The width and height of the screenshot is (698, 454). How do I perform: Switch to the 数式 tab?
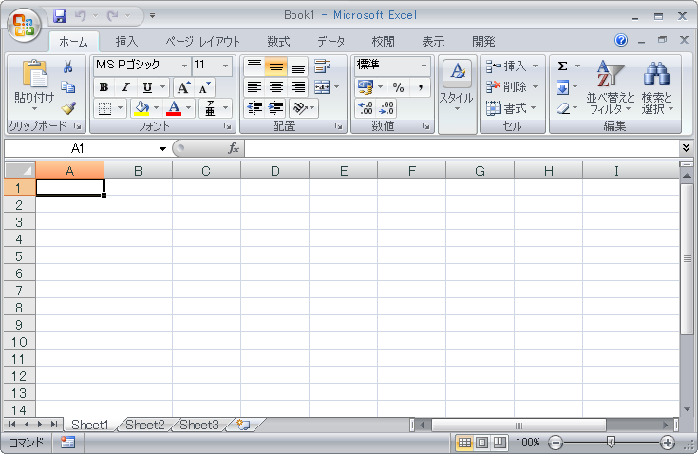[x=278, y=42]
